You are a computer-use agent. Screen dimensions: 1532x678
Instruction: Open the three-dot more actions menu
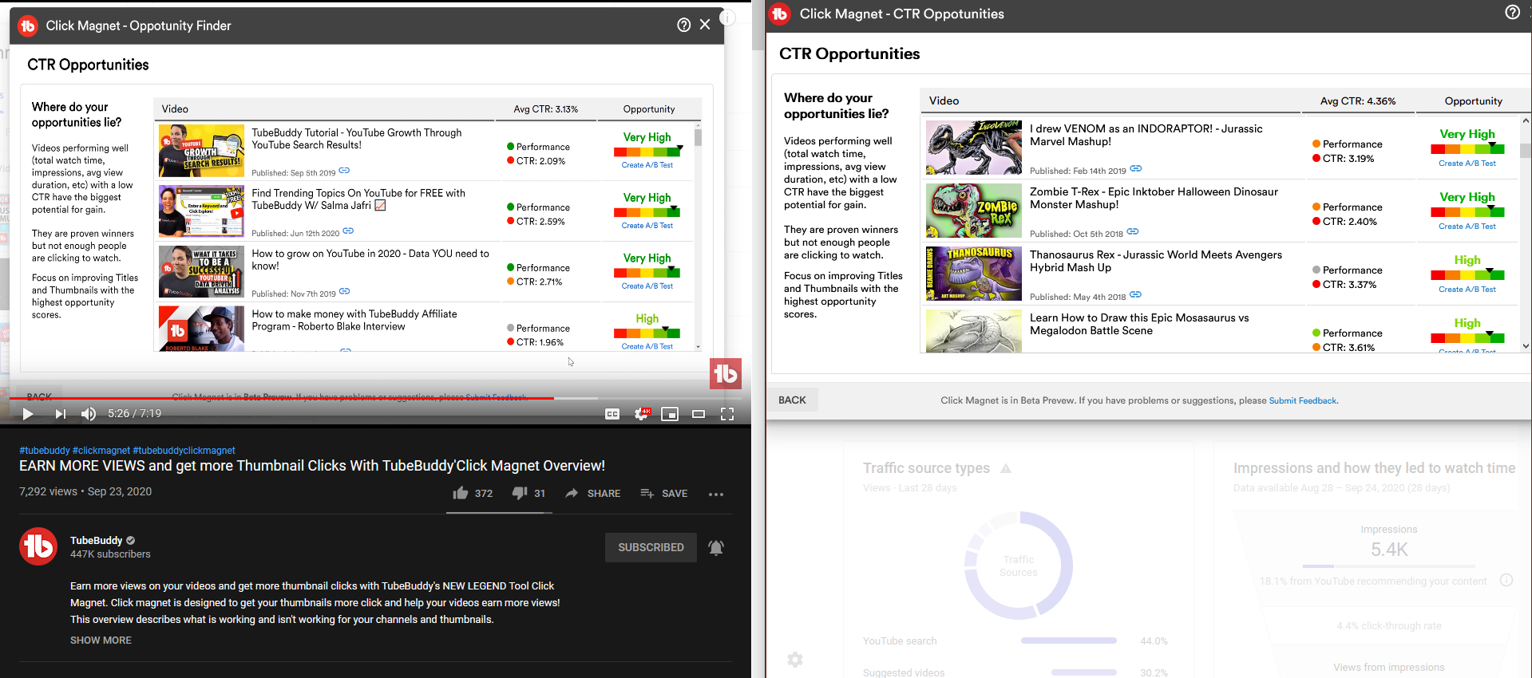coord(716,494)
